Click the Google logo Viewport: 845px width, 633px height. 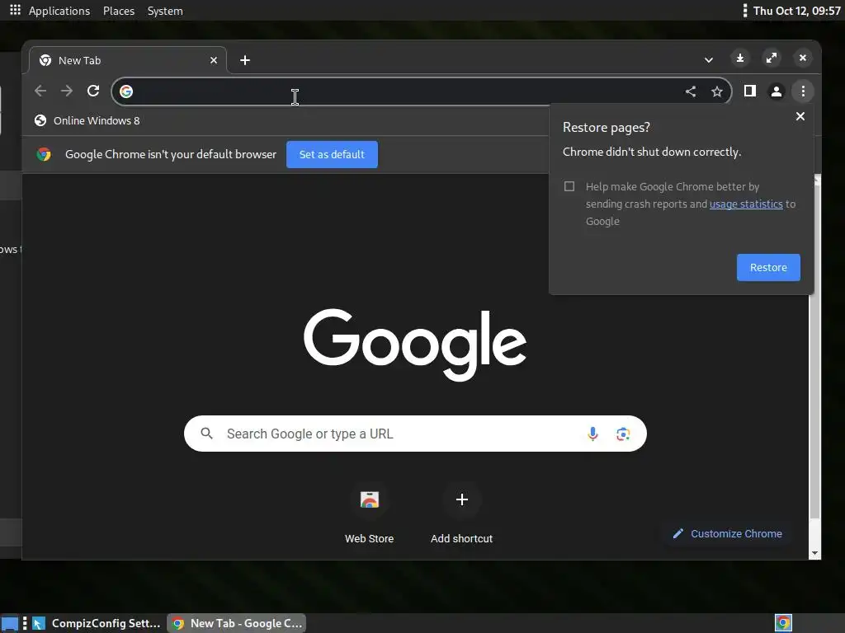click(415, 345)
